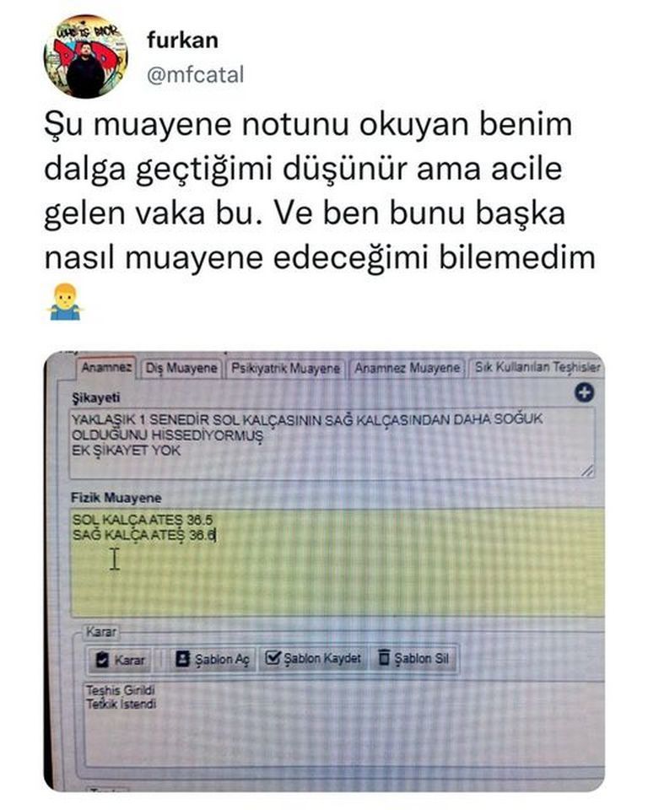Click the Karar button
The height and width of the screenshot is (810, 648).
click(121, 660)
